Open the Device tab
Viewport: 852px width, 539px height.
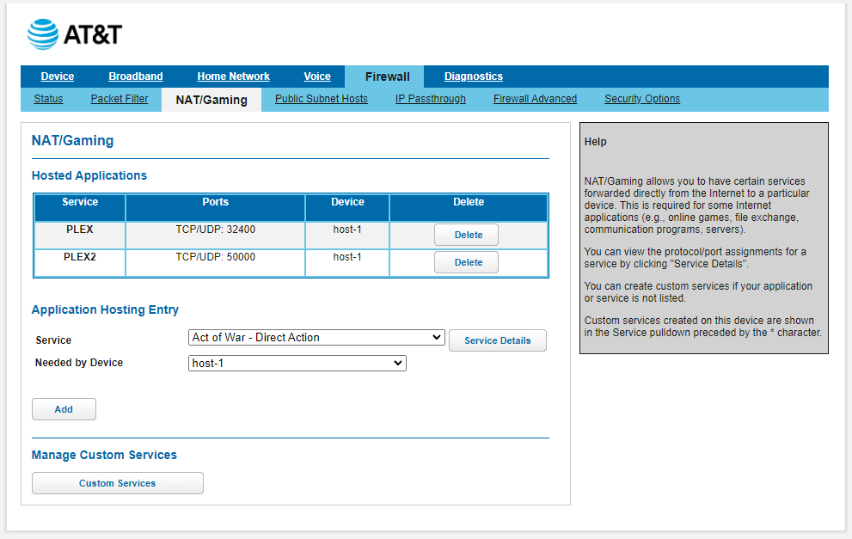tap(57, 77)
